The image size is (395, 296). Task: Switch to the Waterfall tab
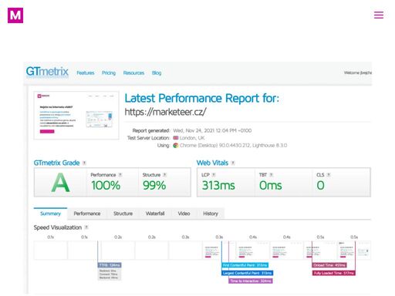[x=155, y=214]
